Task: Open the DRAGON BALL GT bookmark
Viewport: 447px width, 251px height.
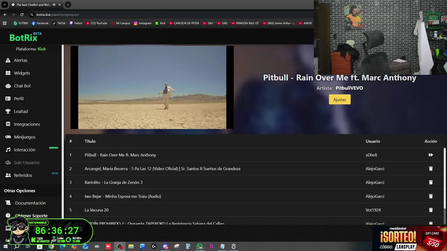Action: 245,23
